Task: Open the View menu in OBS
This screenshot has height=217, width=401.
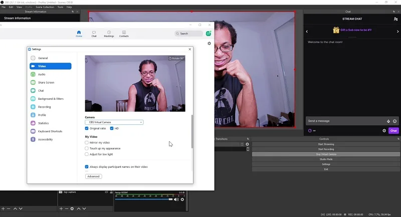Action: coord(19,7)
